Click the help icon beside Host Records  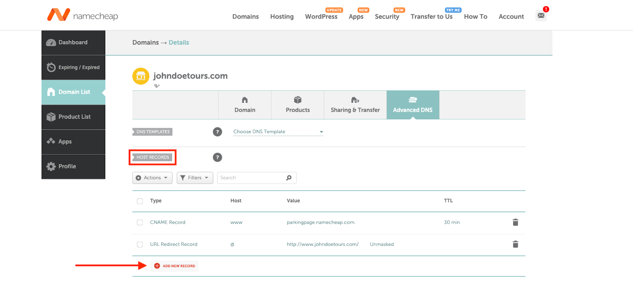[x=217, y=157]
